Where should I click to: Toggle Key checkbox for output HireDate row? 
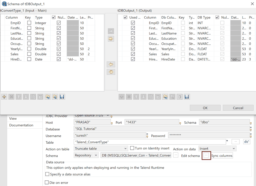(x=183, y=59)
